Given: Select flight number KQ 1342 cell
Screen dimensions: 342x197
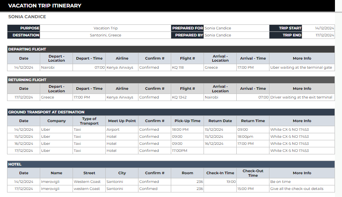Looking at the screenshot, I should click(187, 97).
